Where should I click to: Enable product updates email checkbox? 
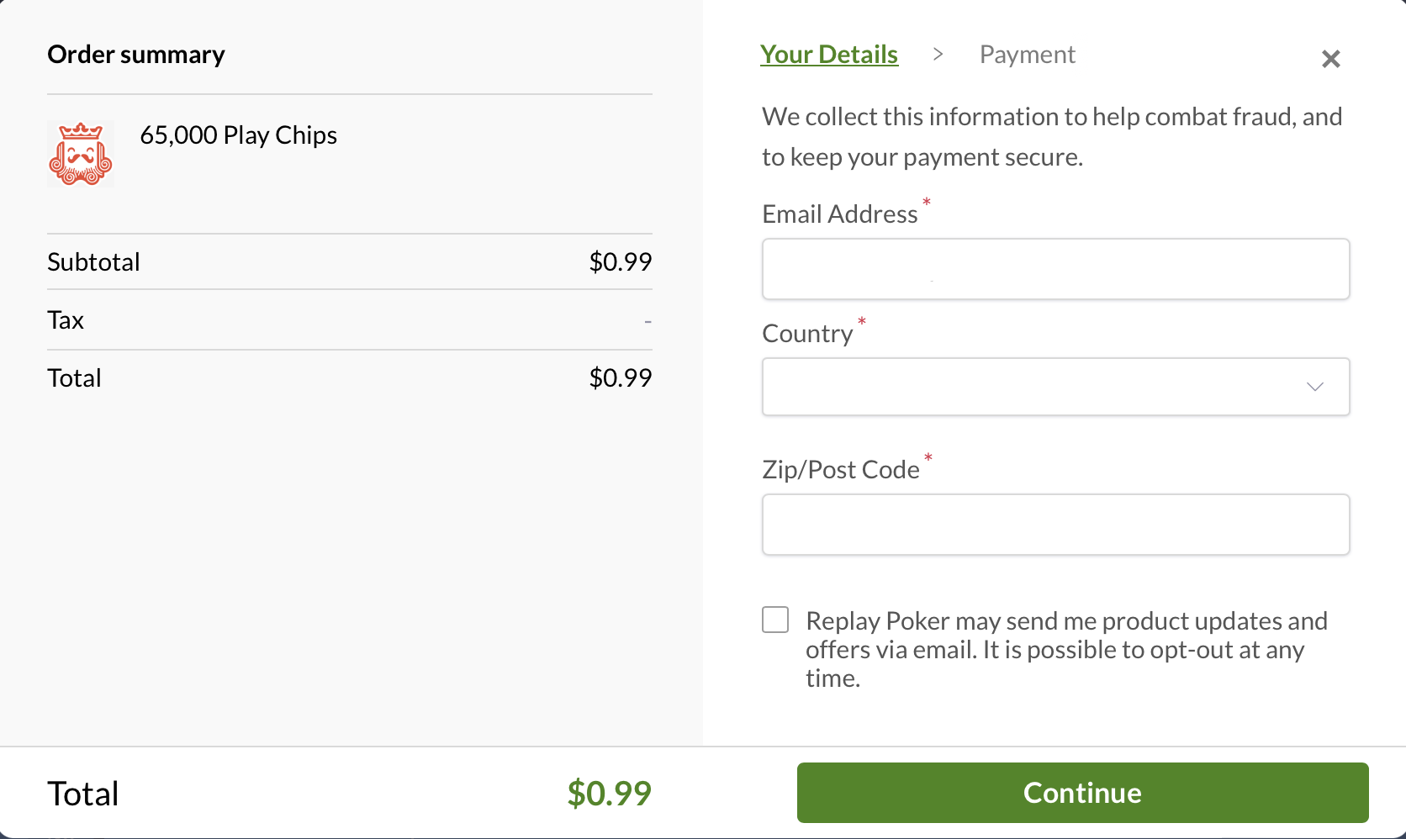tap(775, 620)
